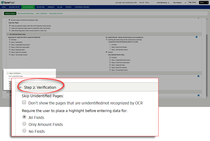Click help icon in Skip Selected Review Steps
Viewport: 210px width, 141px height.
(x=196, y=37)
